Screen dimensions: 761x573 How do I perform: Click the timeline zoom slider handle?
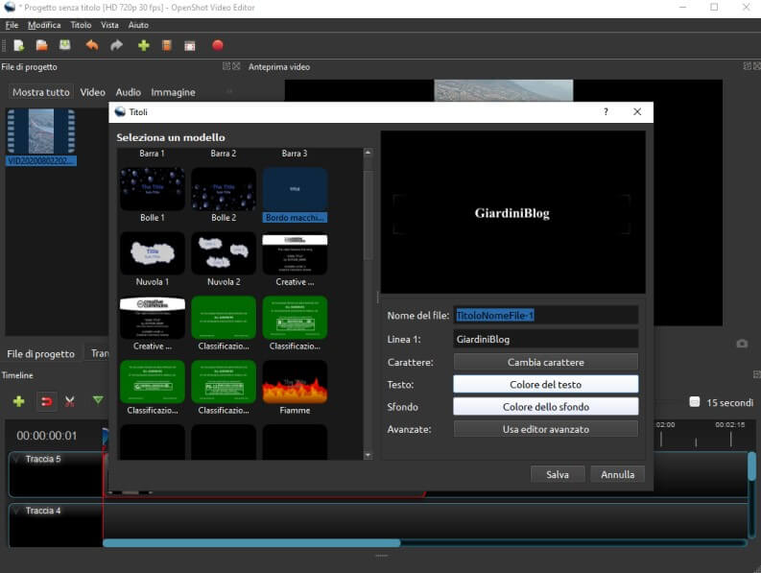pos(695,402)
